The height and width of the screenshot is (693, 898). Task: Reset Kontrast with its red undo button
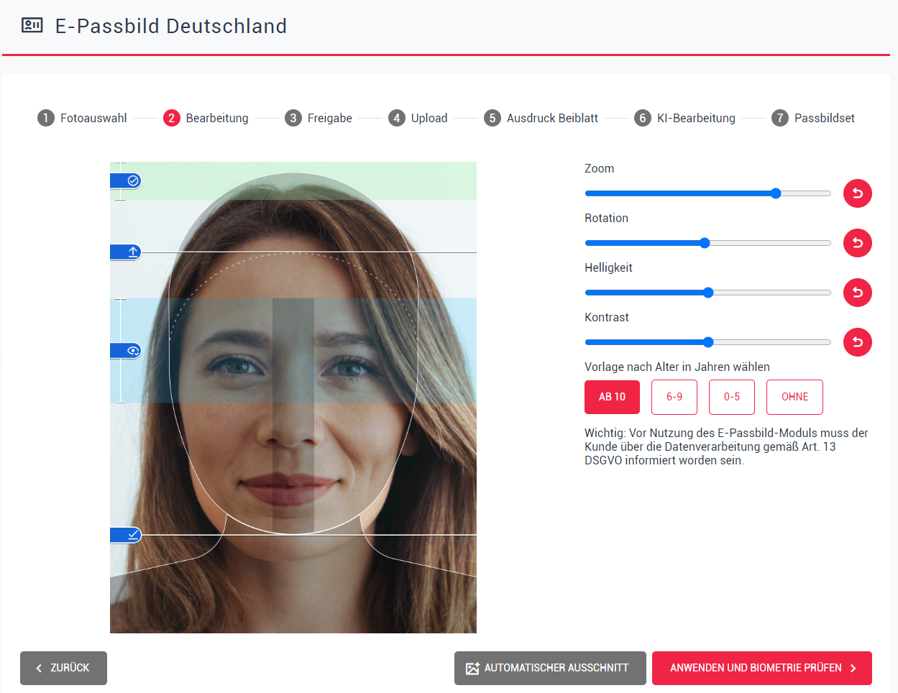point(858,342)
